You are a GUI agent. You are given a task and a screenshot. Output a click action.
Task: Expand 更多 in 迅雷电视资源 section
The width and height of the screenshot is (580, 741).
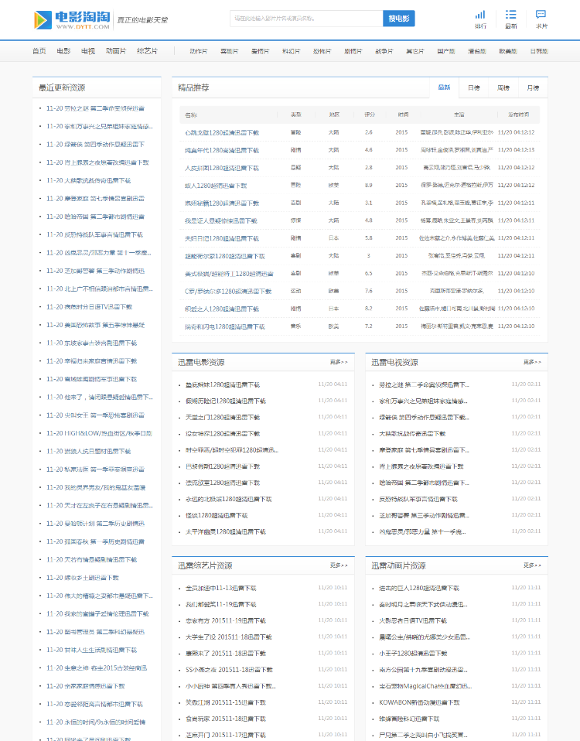click(x=532, y=362)
